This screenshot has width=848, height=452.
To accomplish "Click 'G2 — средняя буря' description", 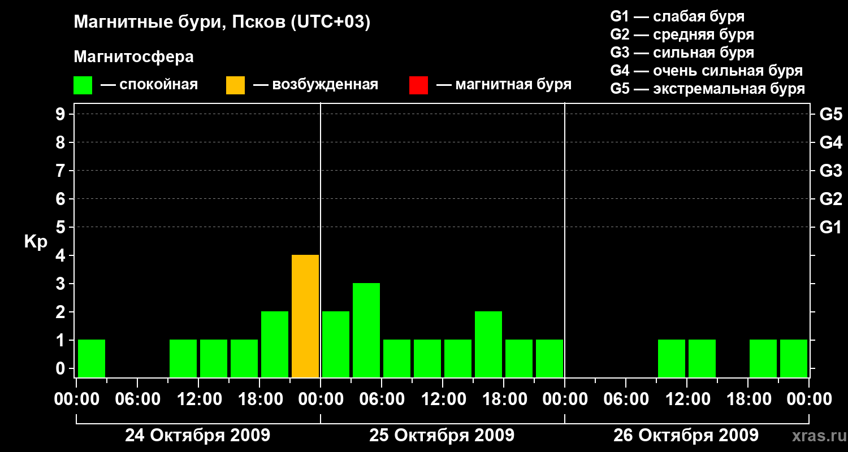I will coord(682,34).
